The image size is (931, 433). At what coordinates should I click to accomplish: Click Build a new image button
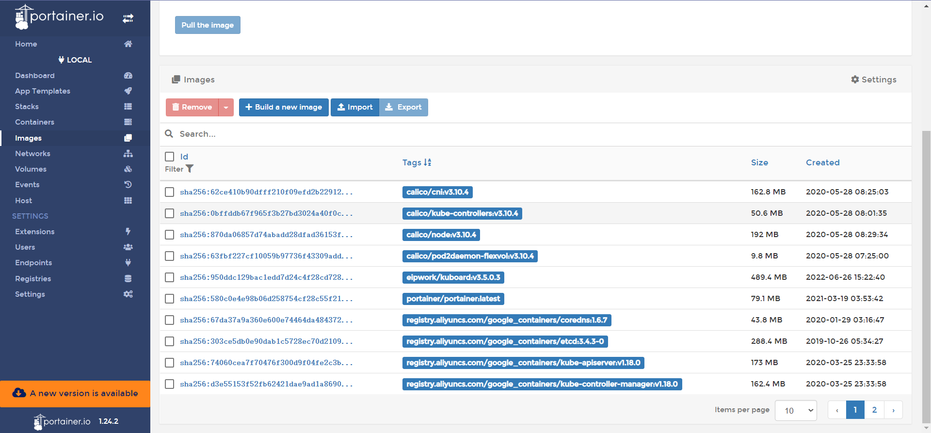coord(284,107)
